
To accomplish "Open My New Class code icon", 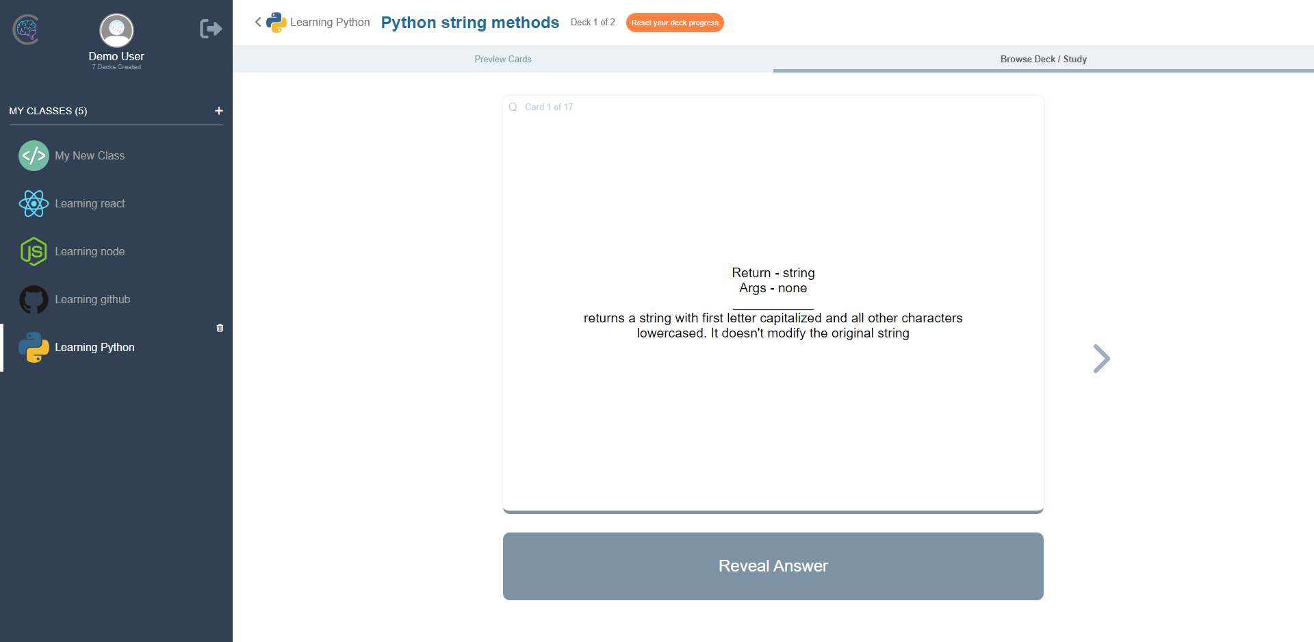I will (34, 155).
